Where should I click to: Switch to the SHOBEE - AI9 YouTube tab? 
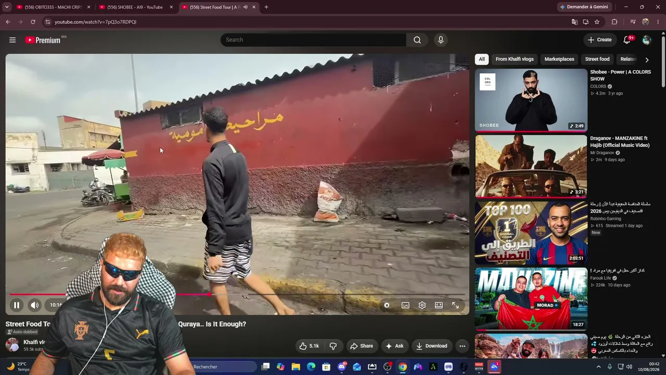(x=136, y=7)
